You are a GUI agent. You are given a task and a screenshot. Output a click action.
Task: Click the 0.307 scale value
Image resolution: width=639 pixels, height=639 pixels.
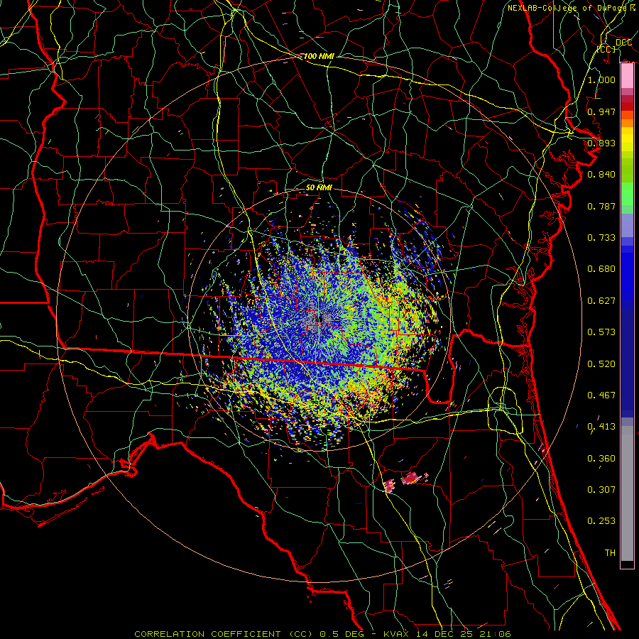click(601, 490)
